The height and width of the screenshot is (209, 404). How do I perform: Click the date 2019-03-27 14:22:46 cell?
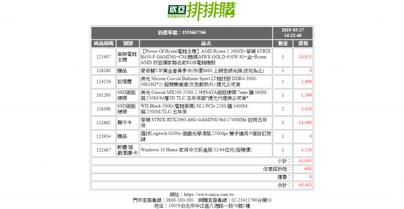pos(293,32)
